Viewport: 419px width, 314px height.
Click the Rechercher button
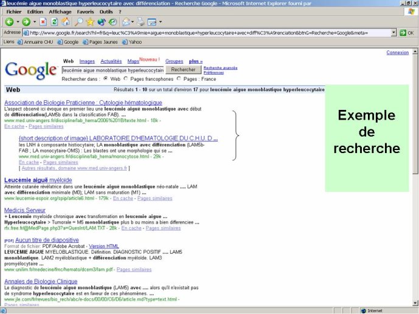183,70
